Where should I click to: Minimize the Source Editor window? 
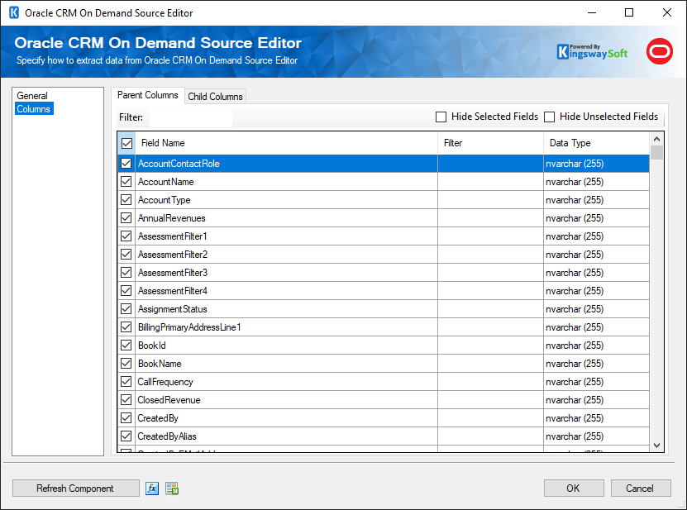(x=592, y=12)
